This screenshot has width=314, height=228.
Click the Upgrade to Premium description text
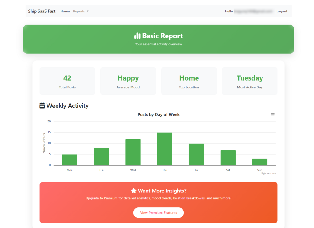click(x=158, y=198)
